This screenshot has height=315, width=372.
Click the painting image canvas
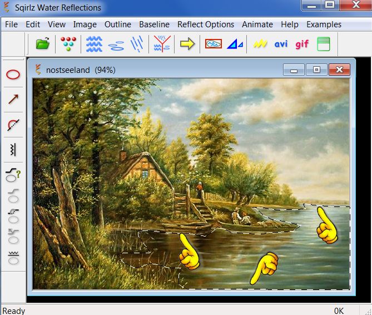191,184
